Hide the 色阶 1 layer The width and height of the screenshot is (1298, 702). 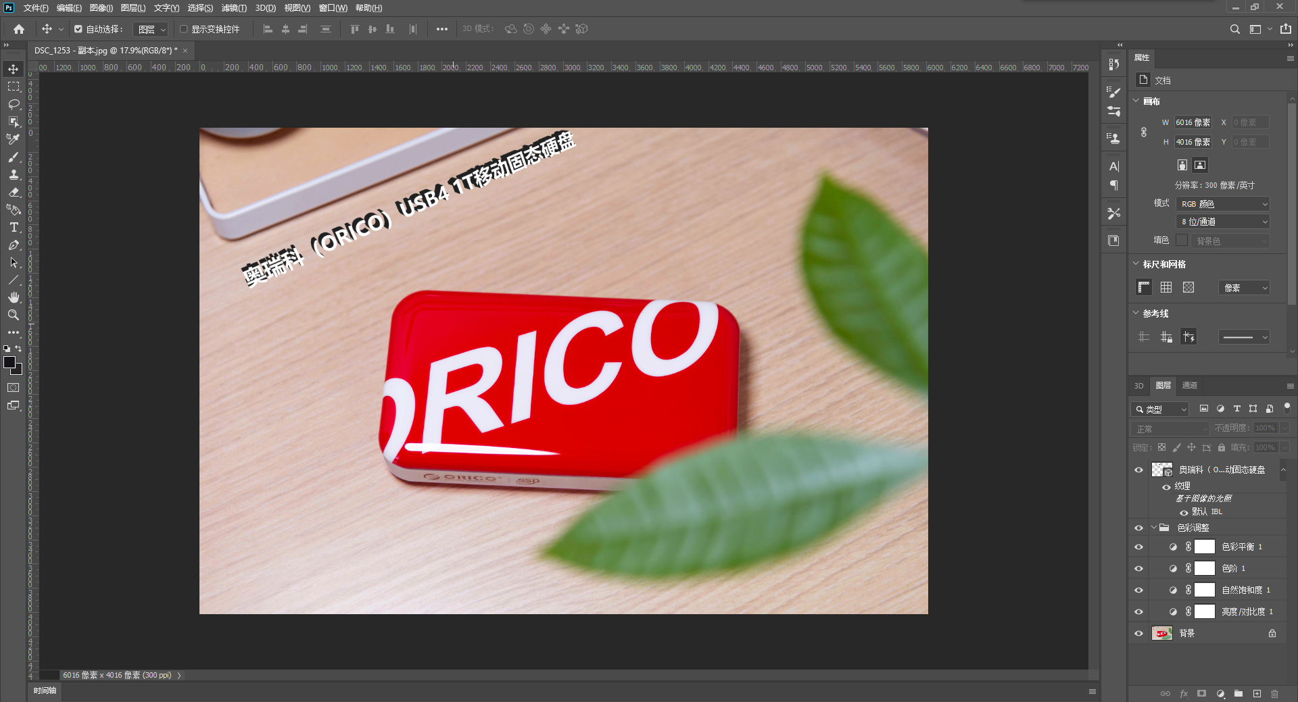coord(1138,568)
